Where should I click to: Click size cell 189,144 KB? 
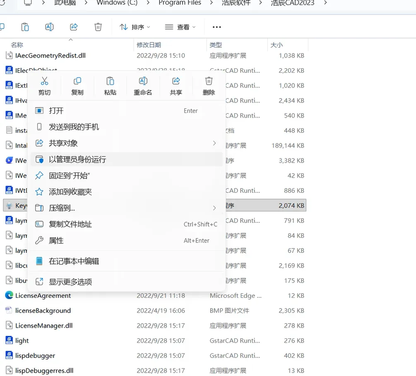[x=288, y=146]
